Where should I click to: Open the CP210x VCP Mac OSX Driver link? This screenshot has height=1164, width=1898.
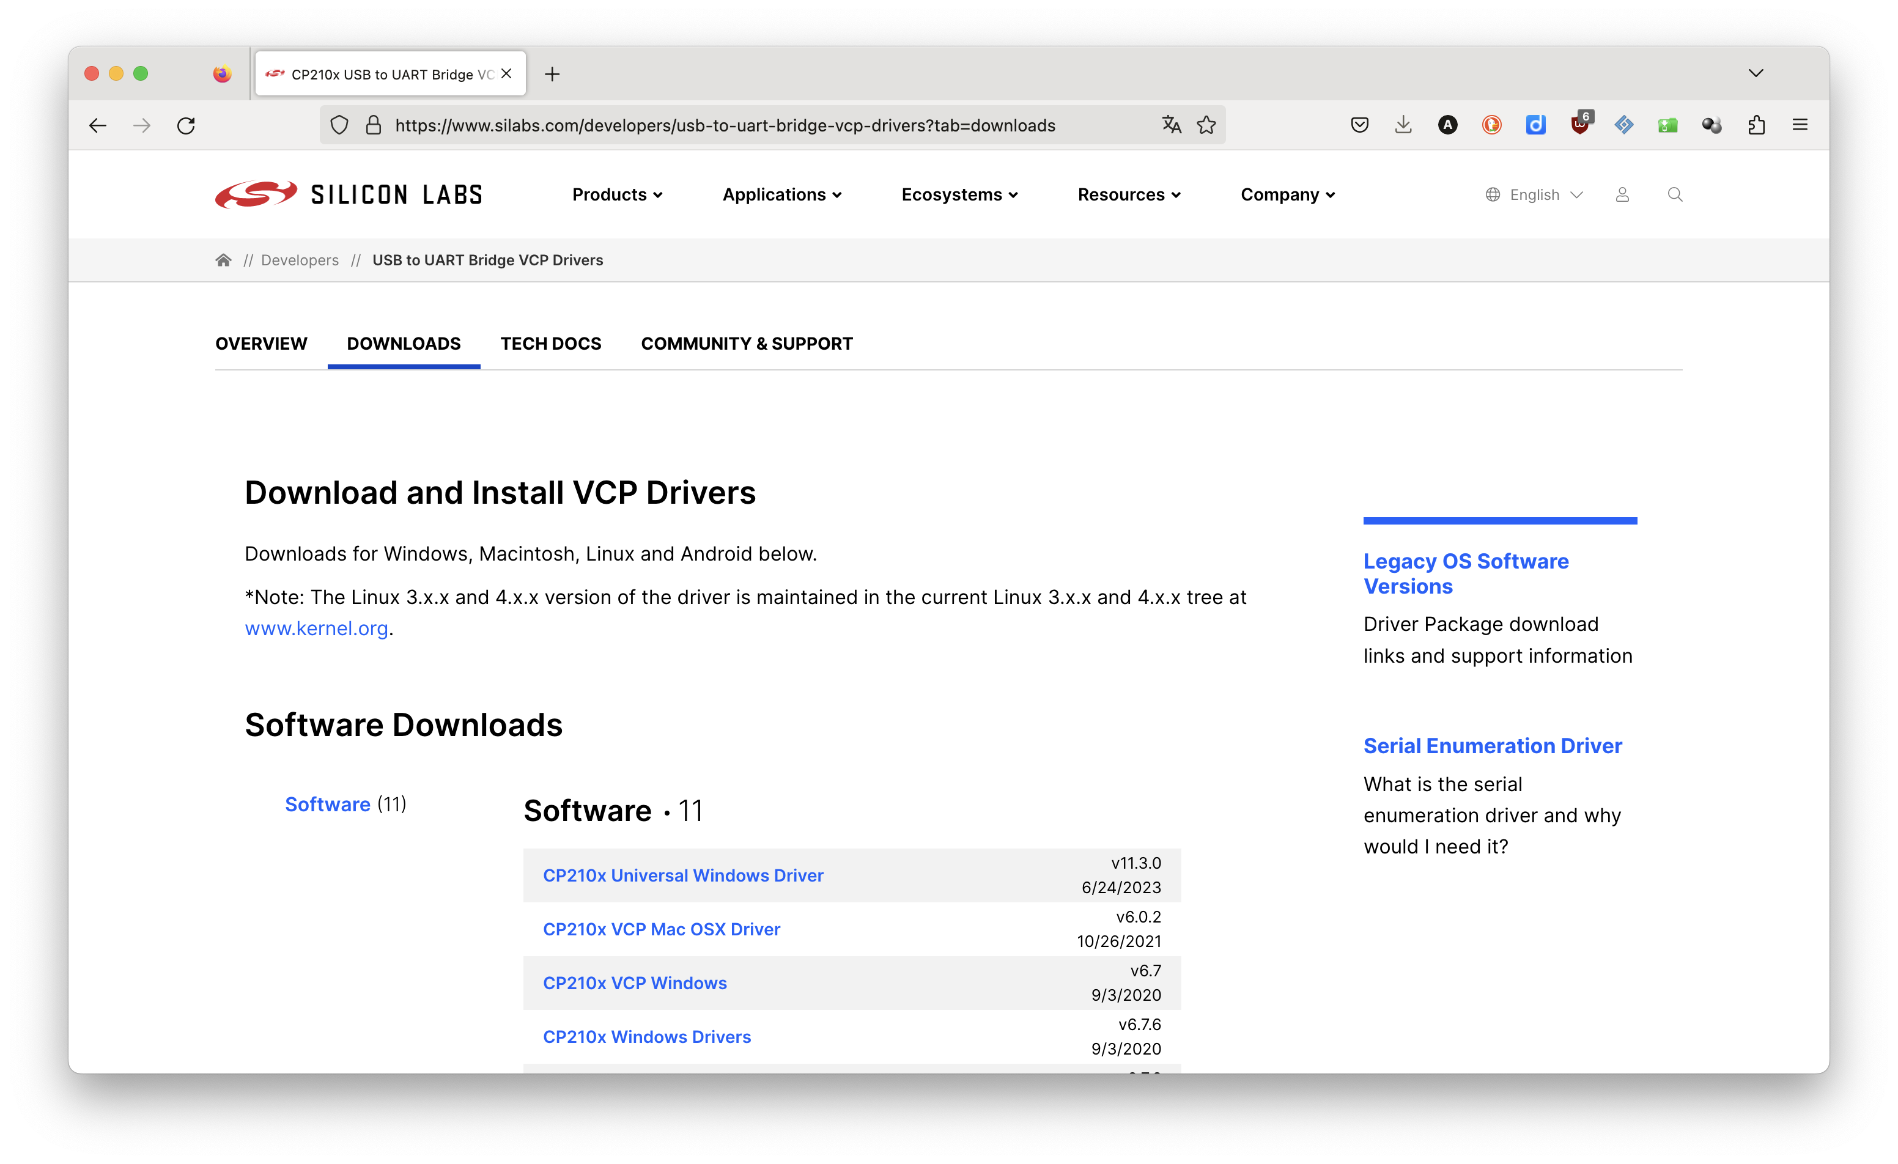point(661,929)
